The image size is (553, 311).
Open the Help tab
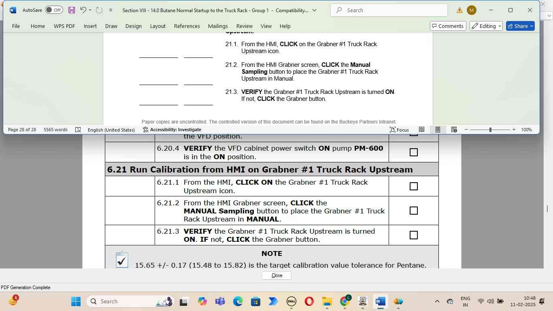pyautogui.click(x=285, y=26)
